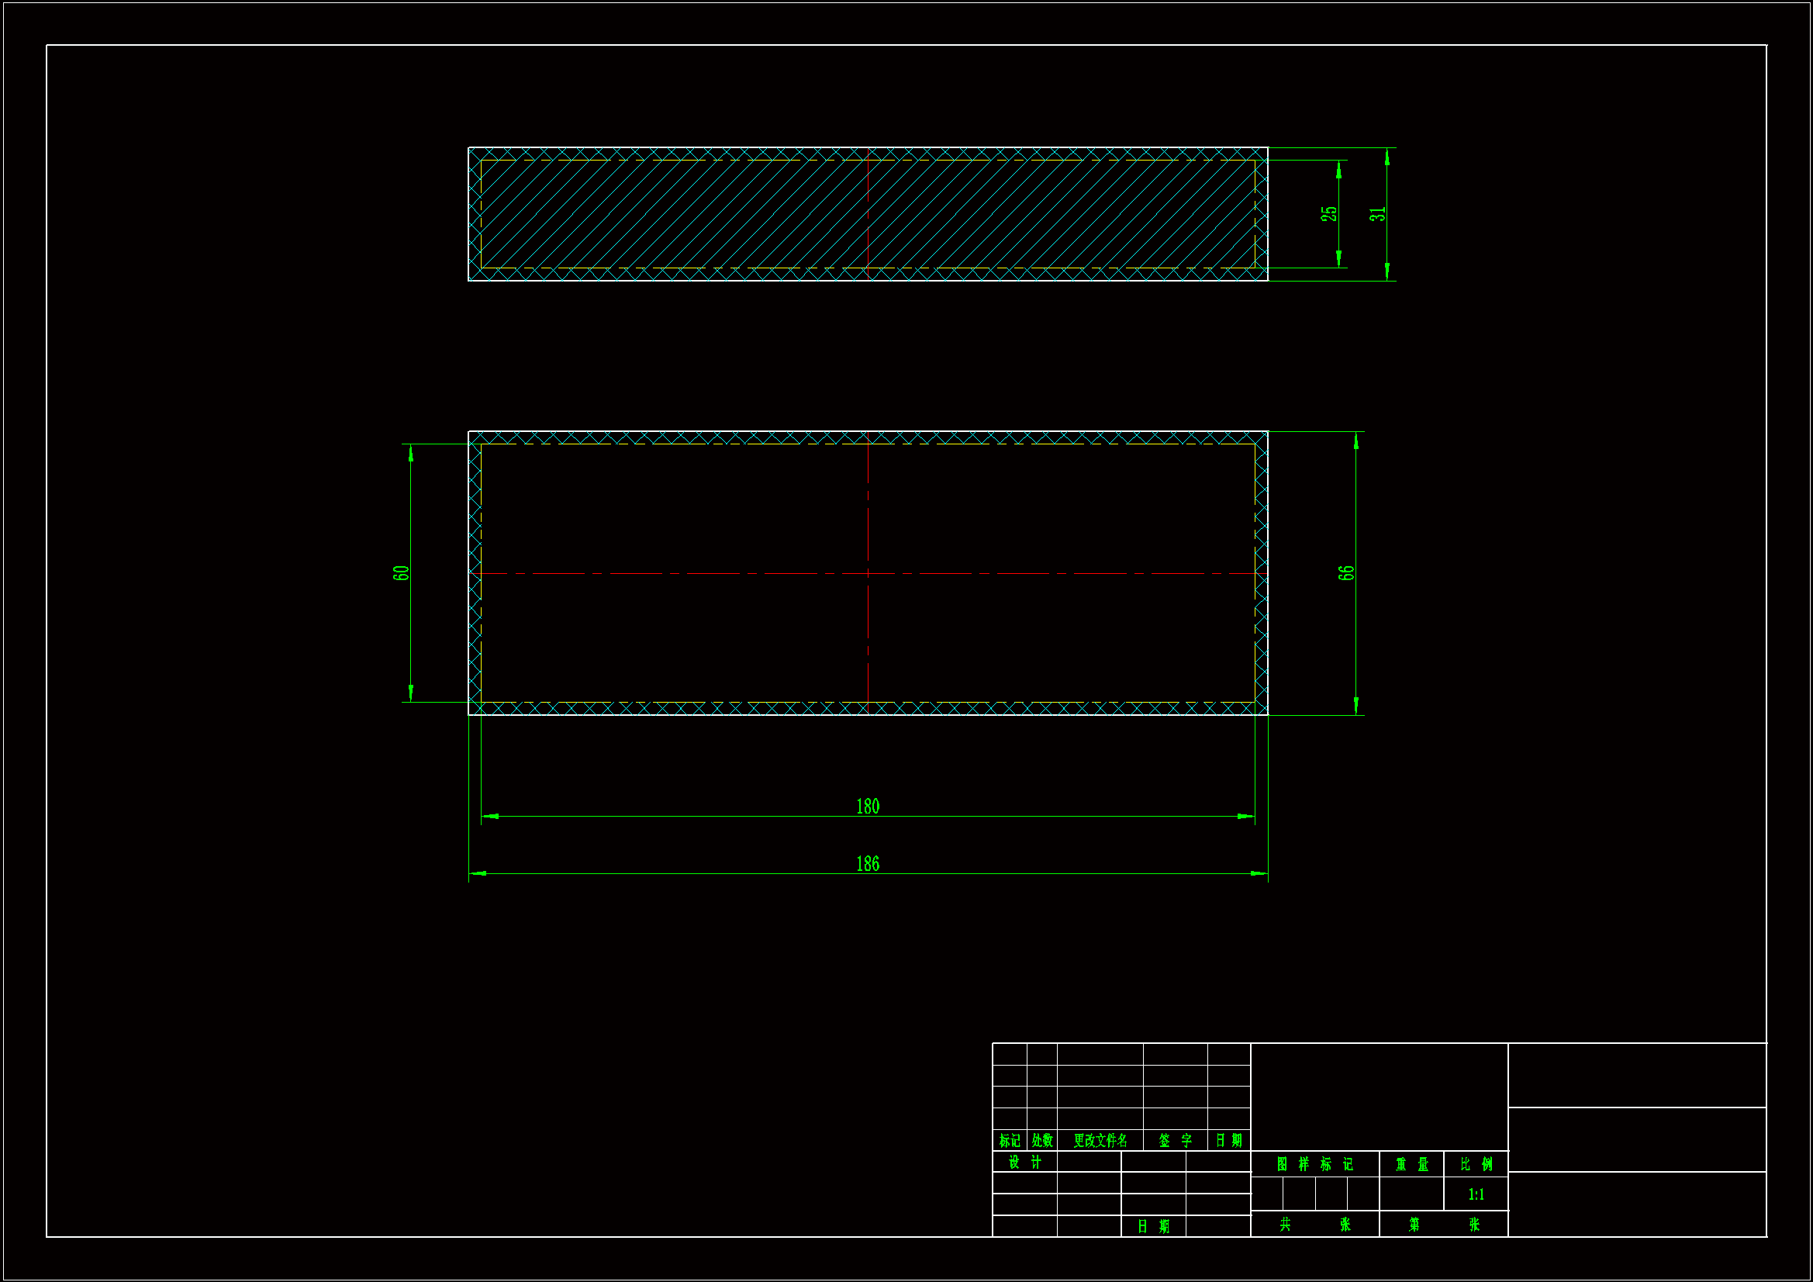Click the 重量 title block label
Screen dimensions: 1813x1282
(x=1411, y=1164)
